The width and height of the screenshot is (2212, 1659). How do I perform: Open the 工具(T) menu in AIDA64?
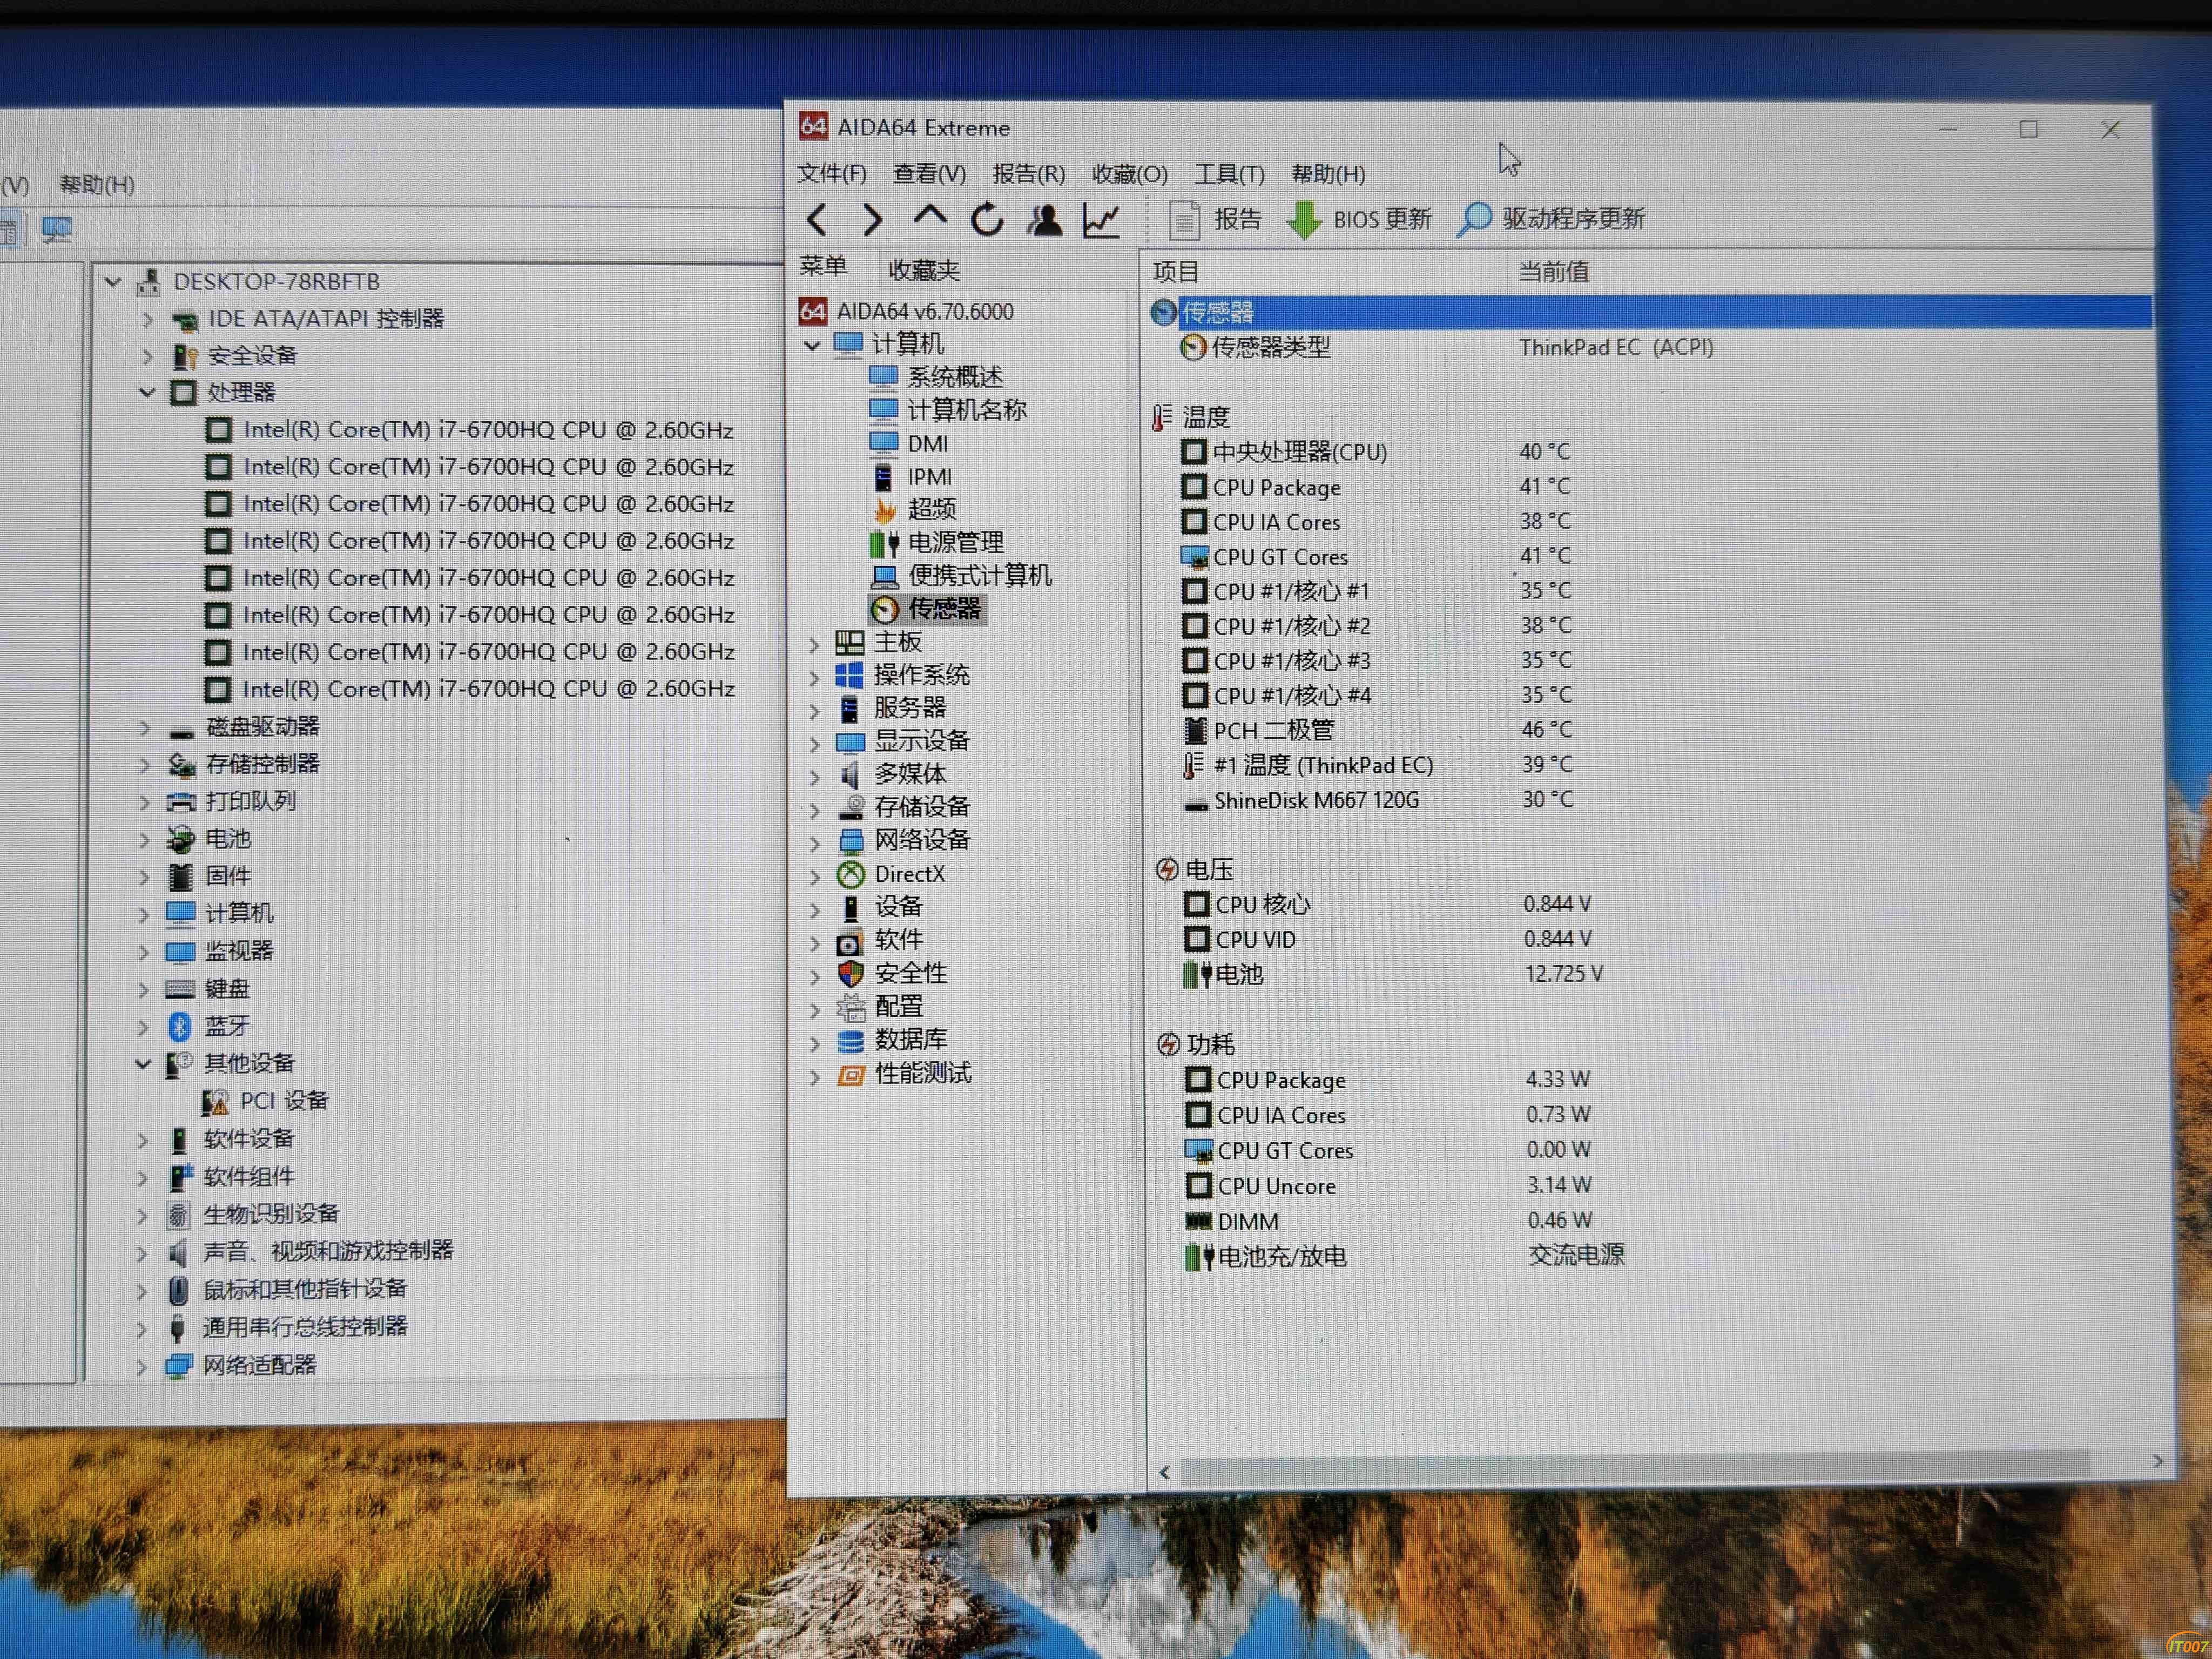(1229, 173)
